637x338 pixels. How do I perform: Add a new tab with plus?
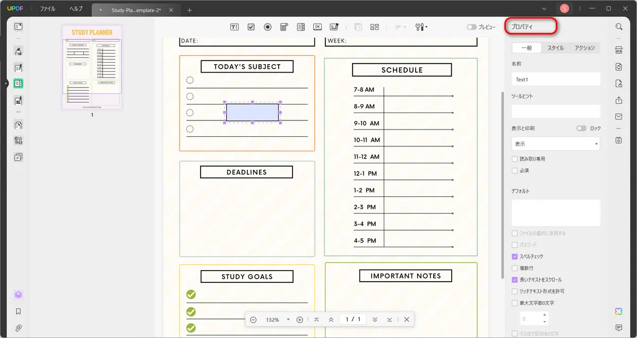[190, 10]
